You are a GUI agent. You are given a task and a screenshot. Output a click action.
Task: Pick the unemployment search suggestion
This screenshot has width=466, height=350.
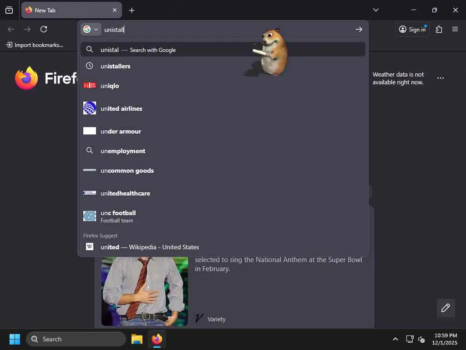(x=223, y=151)
